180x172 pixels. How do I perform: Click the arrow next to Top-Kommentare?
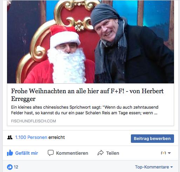(172, 167)
